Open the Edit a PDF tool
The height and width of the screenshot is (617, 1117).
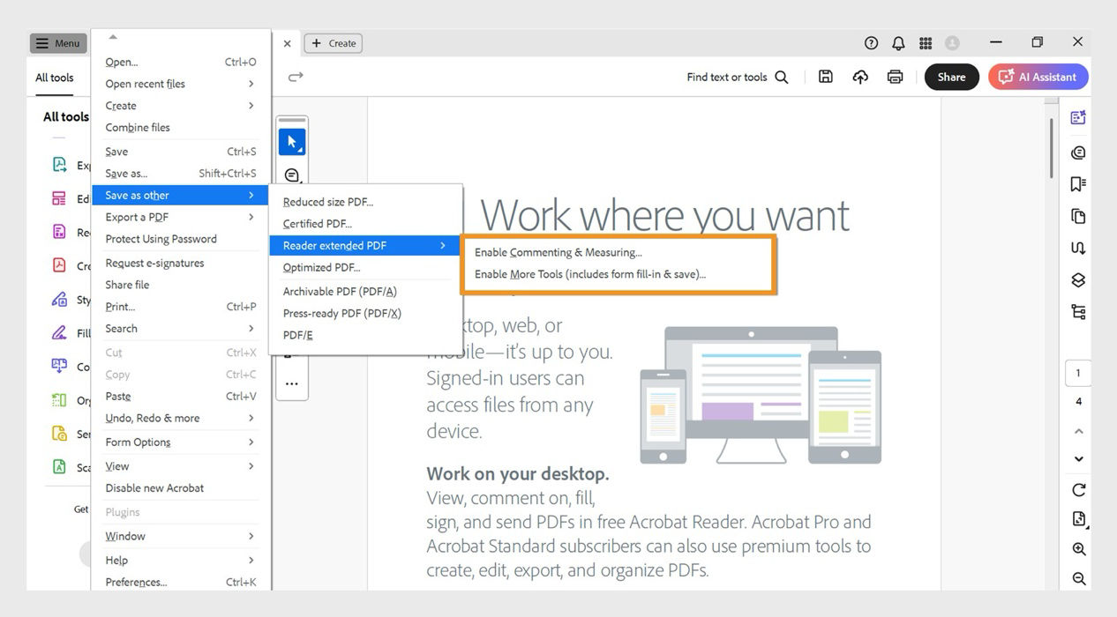[x=59, y=197]
